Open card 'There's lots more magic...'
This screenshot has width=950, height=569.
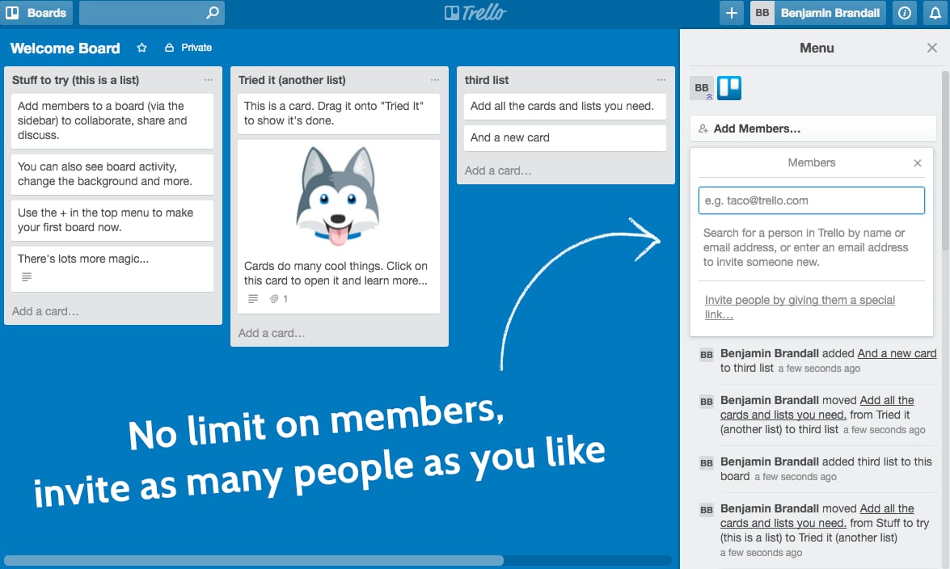(112, 268)
